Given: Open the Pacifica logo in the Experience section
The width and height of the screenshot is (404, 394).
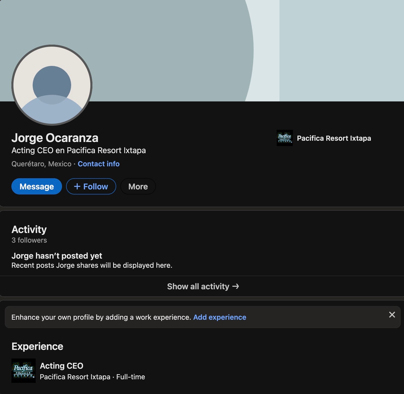Looking at the screenshot, I should (24, 370).
